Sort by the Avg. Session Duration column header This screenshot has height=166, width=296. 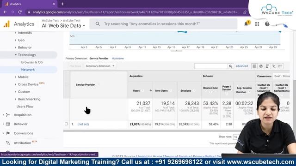click(244, 90)
